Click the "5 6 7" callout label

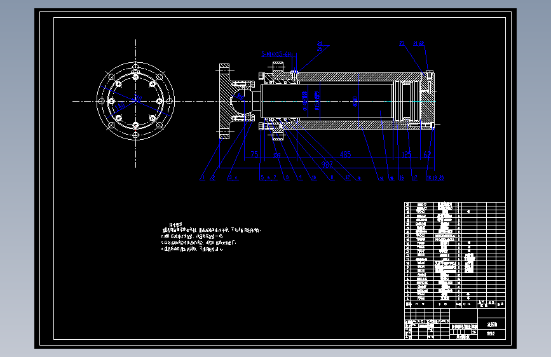269,178
